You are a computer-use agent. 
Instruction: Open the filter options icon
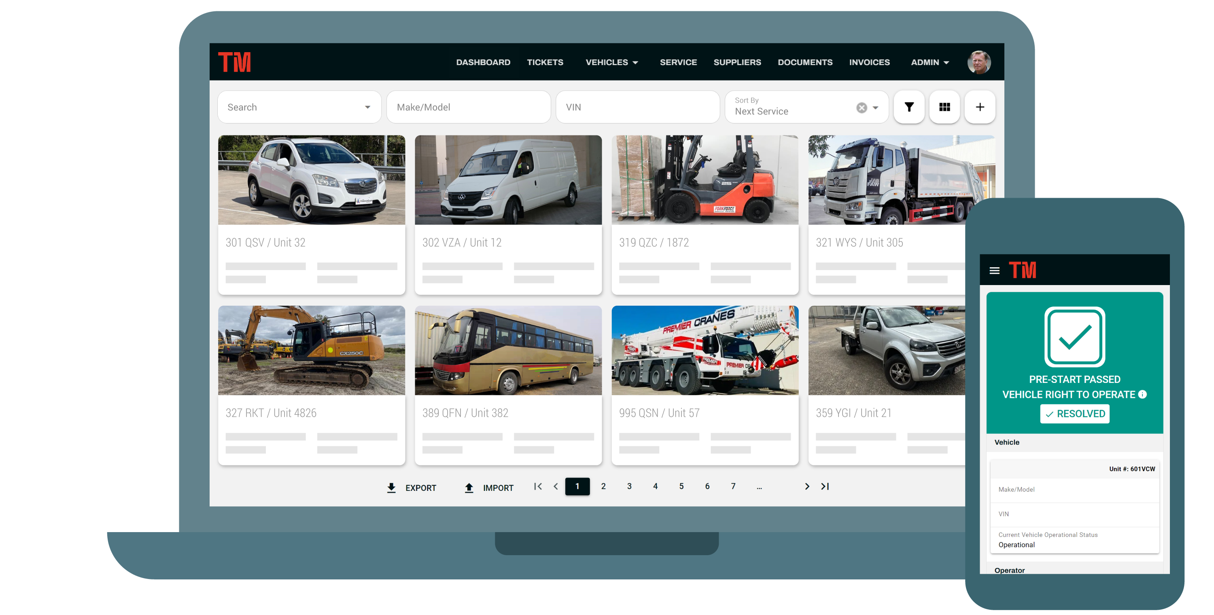908,107
